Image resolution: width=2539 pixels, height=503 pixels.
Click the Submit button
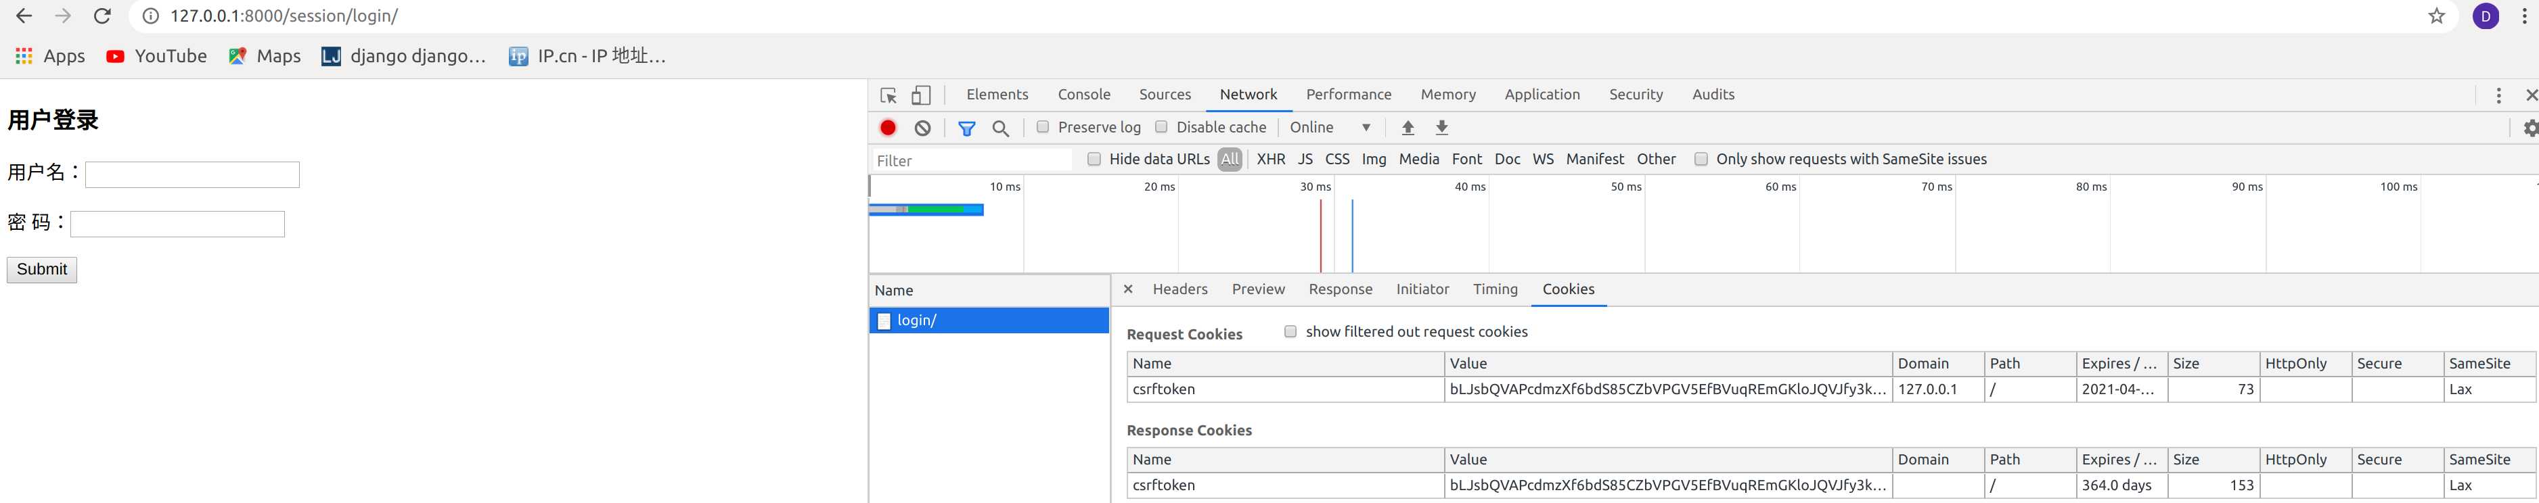point(41,270)
